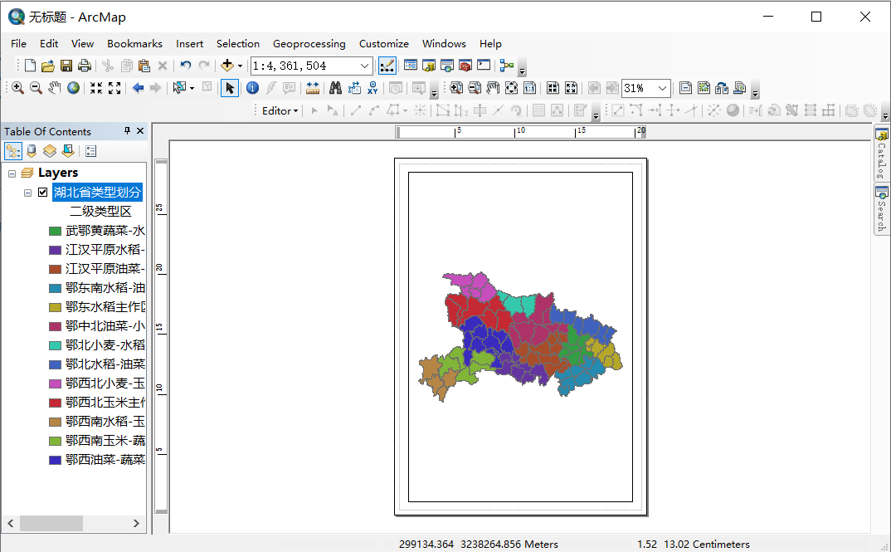
Task: Open the Table Of Contents window icon
Action: click(x=411, y=66)
